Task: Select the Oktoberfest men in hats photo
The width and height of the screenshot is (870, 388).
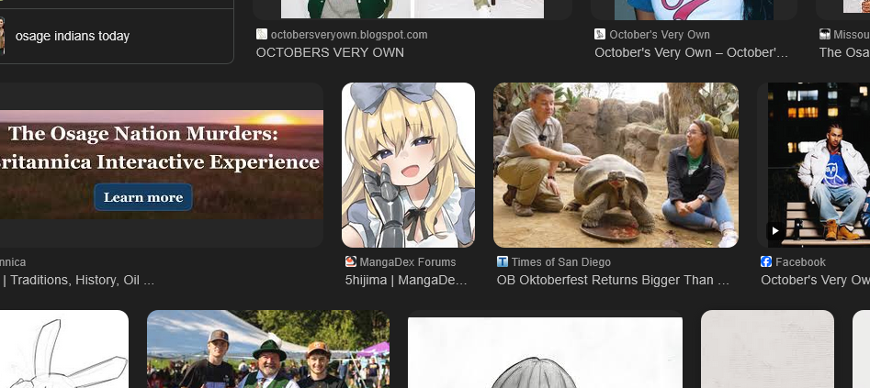Action: coord(267,349)
